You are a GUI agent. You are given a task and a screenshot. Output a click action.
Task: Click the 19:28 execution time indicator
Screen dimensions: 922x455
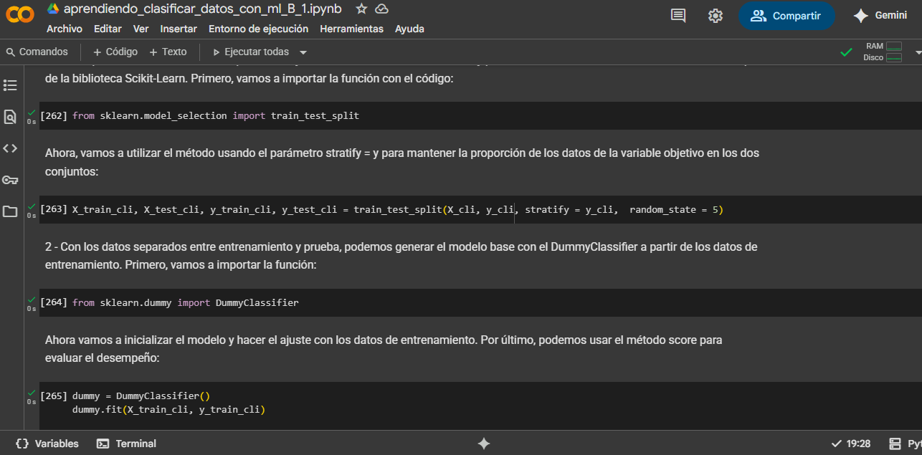(x=851, y=444)
